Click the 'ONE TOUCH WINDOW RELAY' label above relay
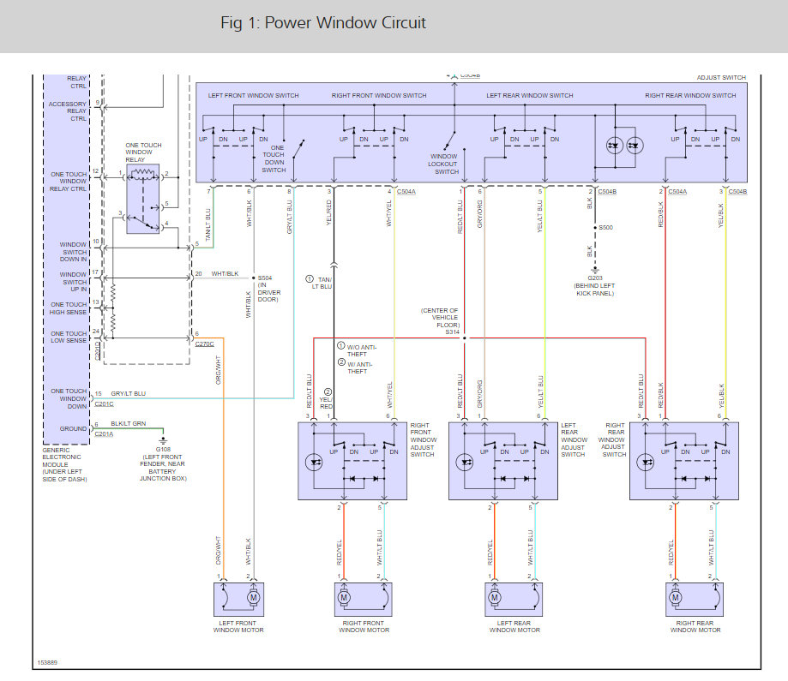 pos(143,152)
